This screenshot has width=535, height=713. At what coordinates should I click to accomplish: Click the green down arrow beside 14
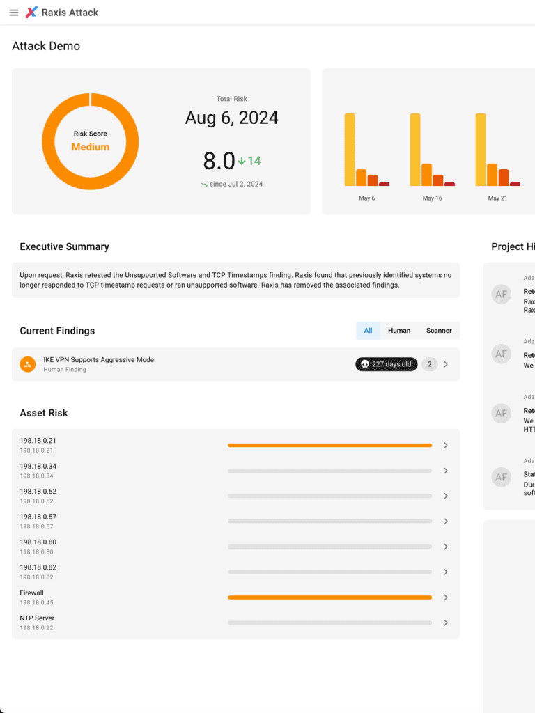pyautogui.click(x=242, y=161)
